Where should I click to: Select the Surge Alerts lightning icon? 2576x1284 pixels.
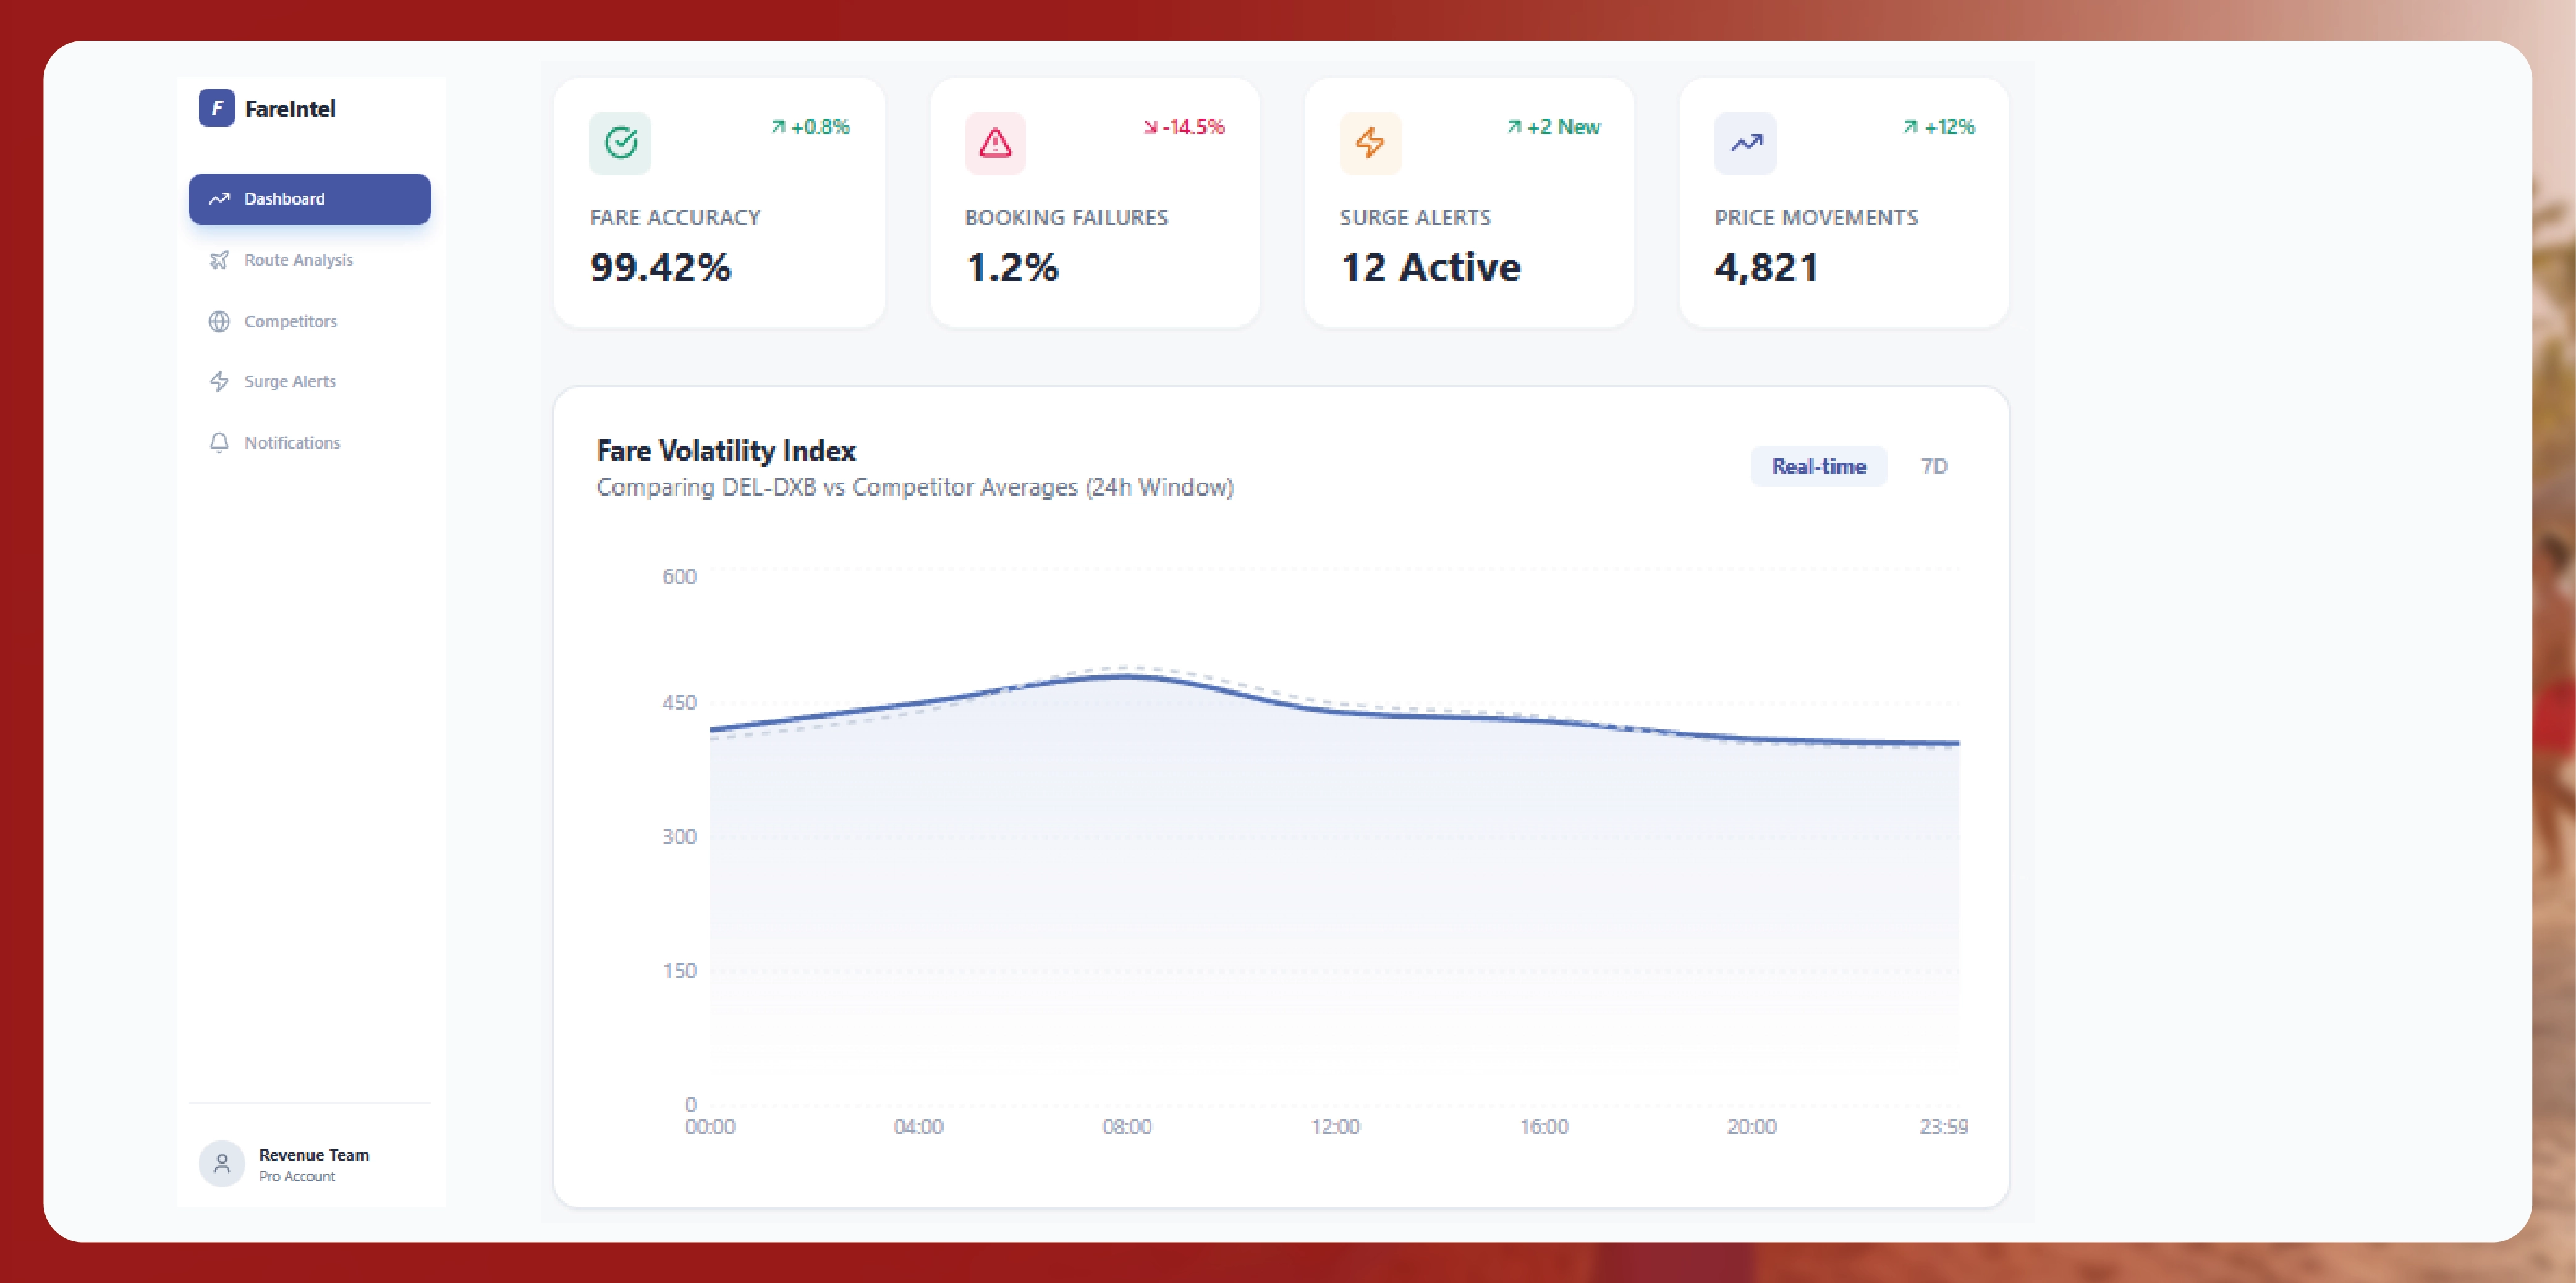click(x=219, y=381)
